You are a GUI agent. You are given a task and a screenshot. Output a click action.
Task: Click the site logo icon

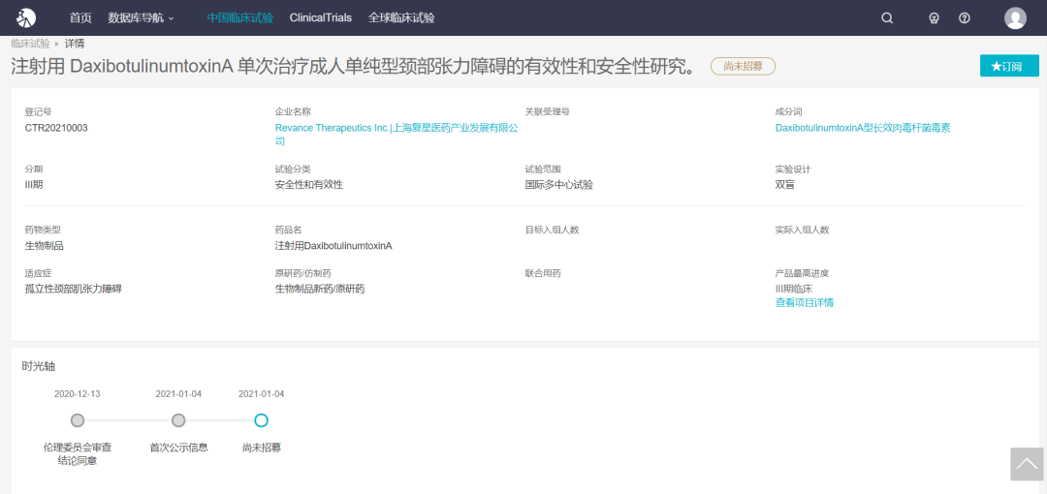(x=26, y=18)
